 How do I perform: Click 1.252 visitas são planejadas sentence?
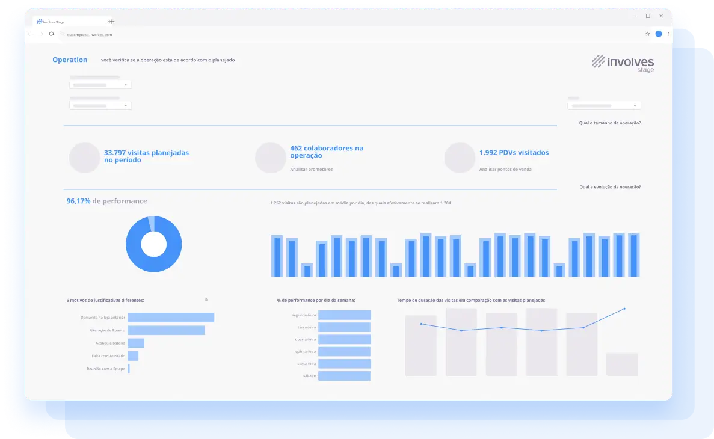tap(361, 203)
